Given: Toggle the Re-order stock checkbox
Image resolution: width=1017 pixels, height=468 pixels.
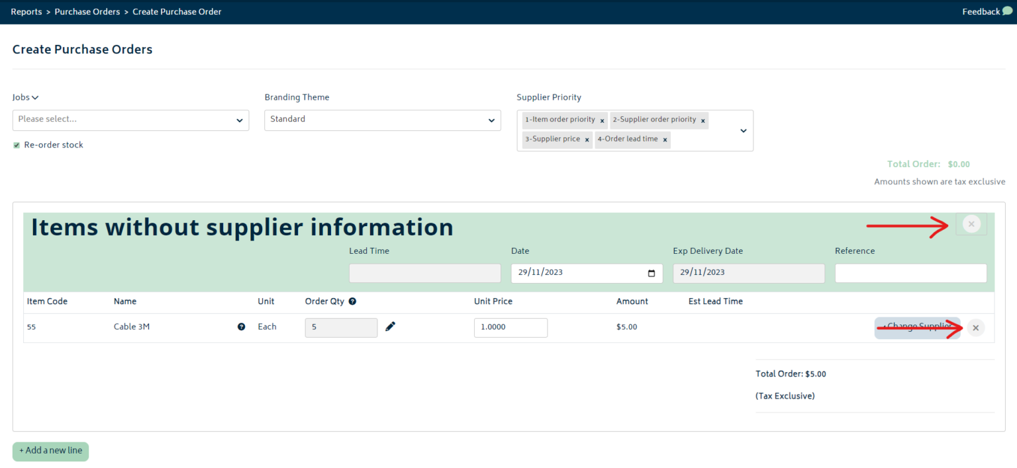Looking at the screenshot, I should point(16,145).
